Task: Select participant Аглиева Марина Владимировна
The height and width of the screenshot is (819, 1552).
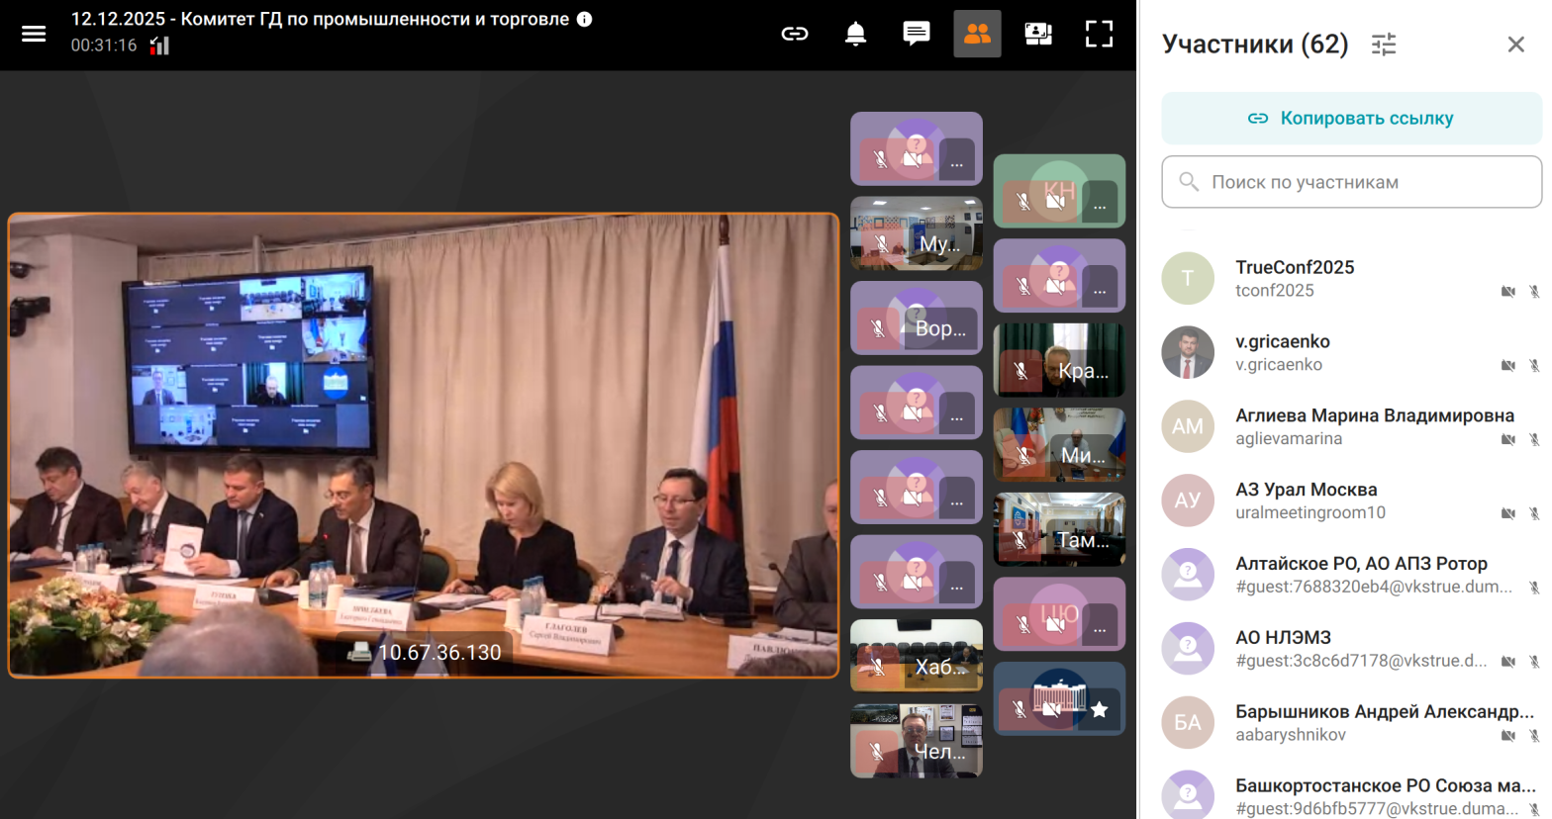Action: click(x=1374, y=426)
